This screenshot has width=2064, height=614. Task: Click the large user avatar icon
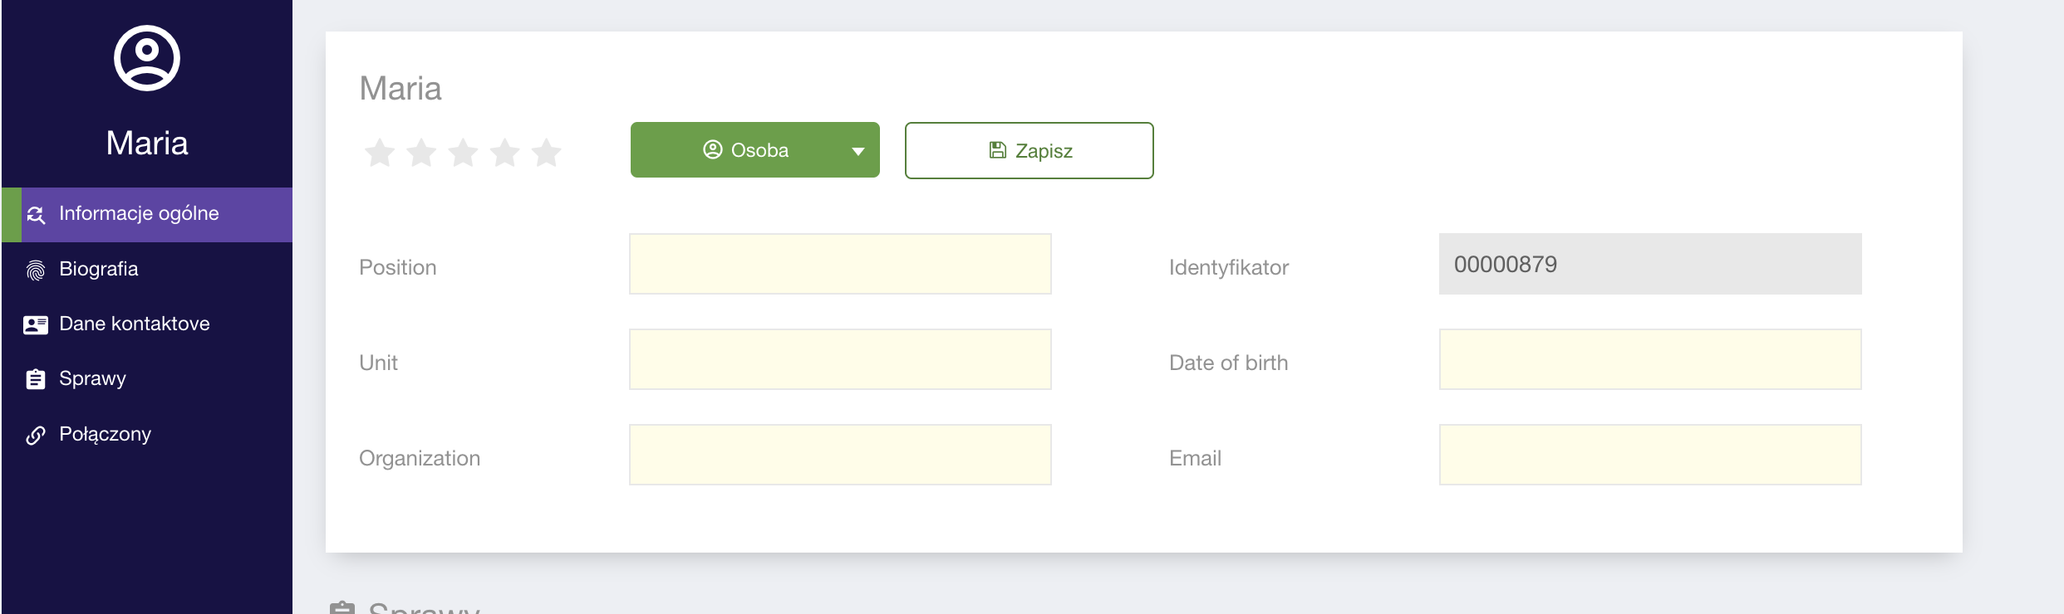[x=147, y=58]
